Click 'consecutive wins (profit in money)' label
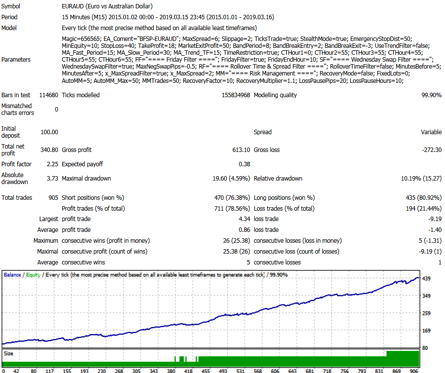The image size is (445, 373). [106, 241]
